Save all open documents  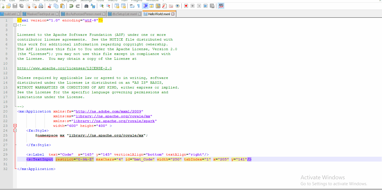[x=21, y=6]
